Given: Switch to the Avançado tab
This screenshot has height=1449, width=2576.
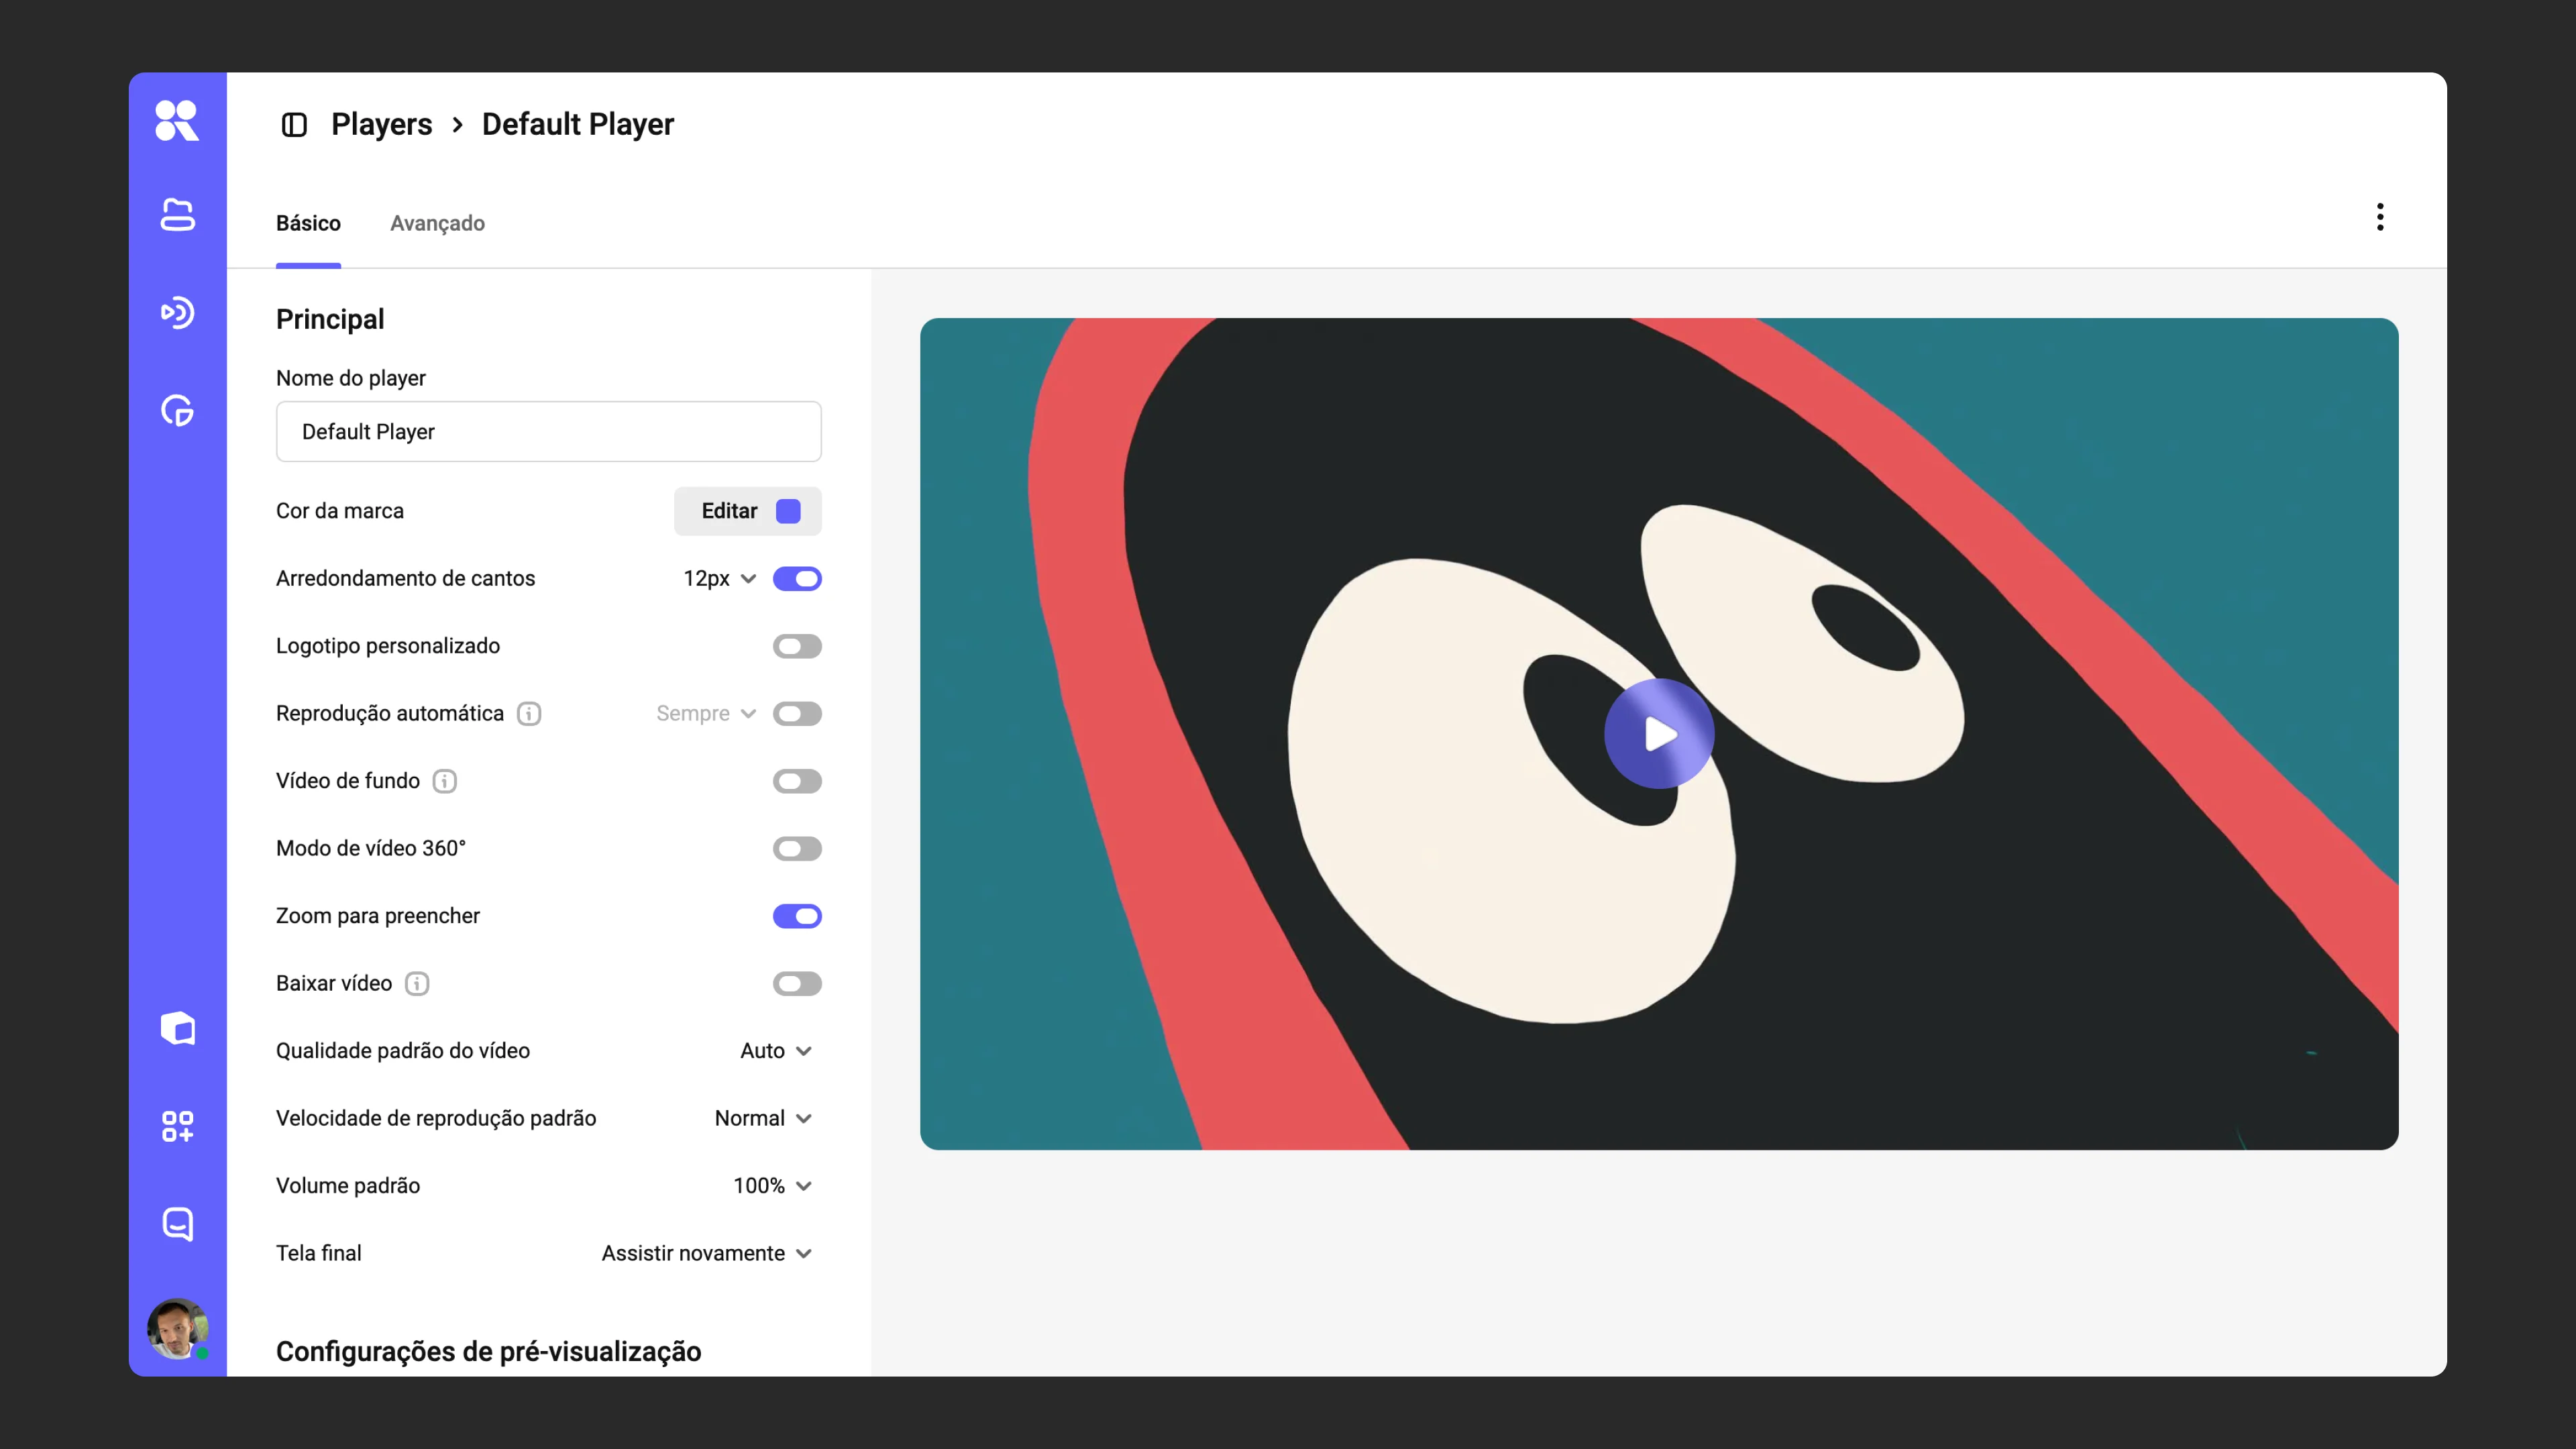Looking at the screenshot, I should pyautogui.click(x=437, y=223).
